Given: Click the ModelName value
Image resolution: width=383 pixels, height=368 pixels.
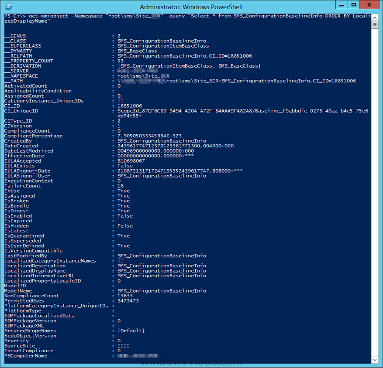Looking at the screenshot, I should tap(162, 291).
